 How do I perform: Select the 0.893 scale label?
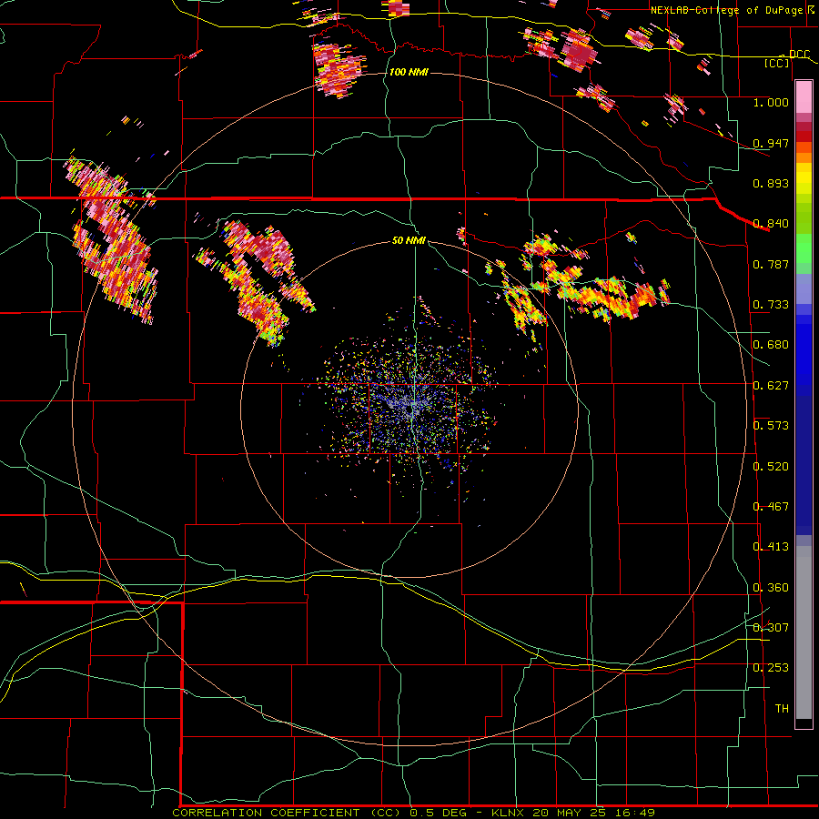pyautogui.click(x=771, y=183)
